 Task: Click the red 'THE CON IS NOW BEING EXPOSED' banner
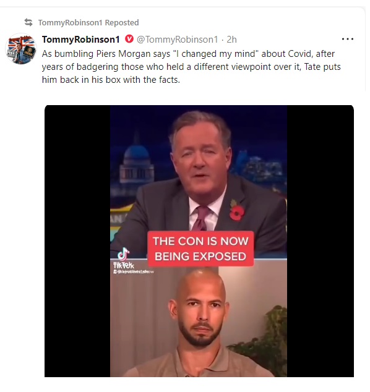[200, 249]
